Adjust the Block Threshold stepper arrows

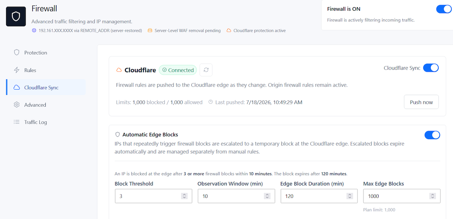click(x=184, y=196)
